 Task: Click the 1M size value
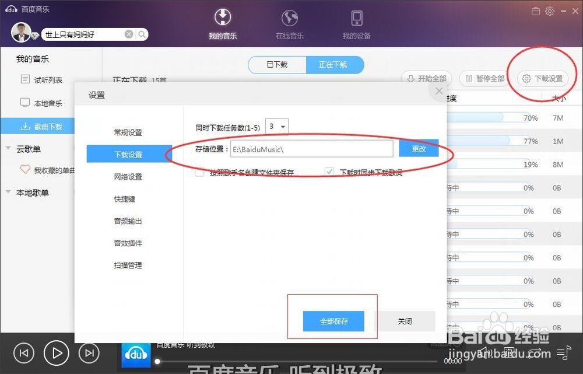tap(558, 141)
